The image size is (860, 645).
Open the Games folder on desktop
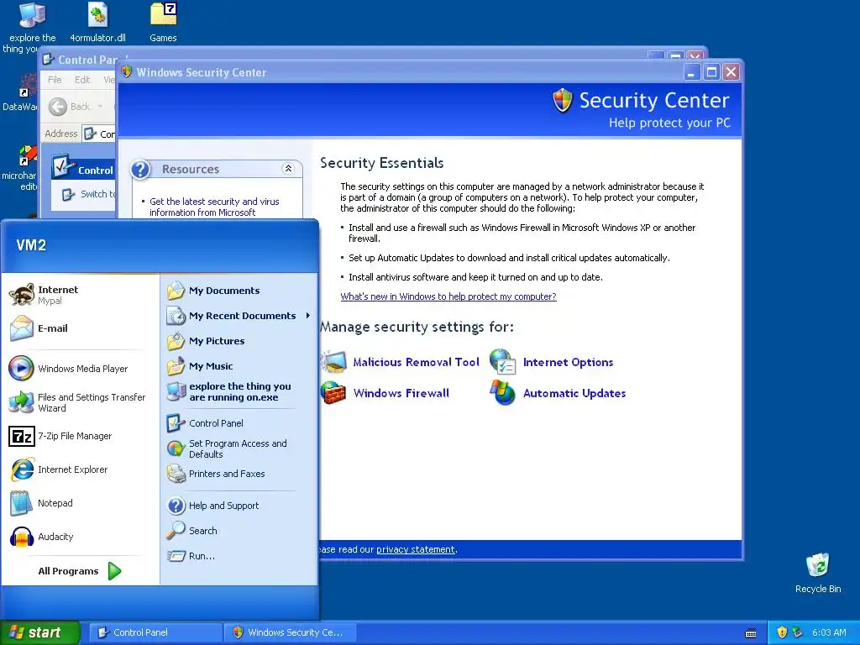tap(164, 15)
